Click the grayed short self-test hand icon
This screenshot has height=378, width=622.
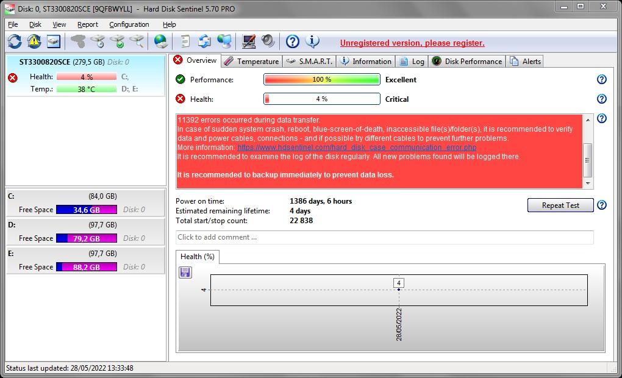[x=78, y=41]
